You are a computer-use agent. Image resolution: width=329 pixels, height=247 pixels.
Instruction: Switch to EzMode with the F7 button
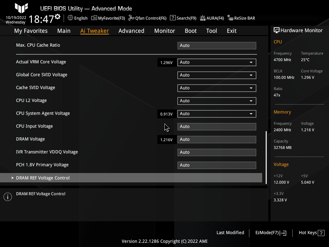pyautogui.click(x=270, y=233)
